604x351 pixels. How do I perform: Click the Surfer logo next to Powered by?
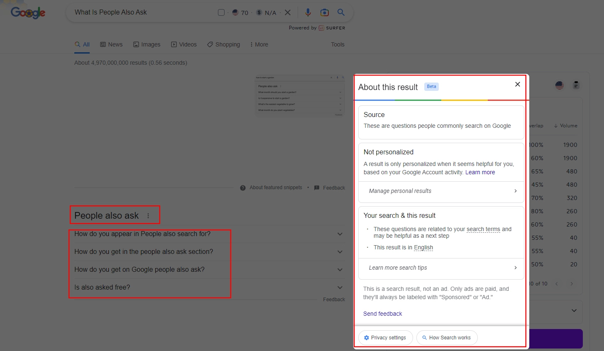(322, 28)
